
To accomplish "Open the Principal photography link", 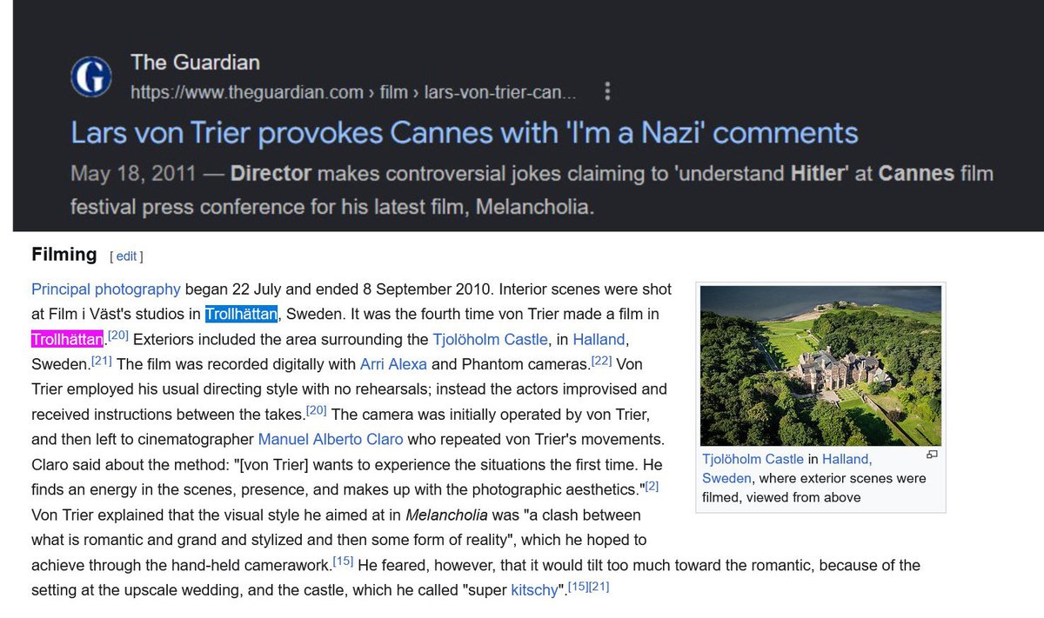I will point(106,289).
